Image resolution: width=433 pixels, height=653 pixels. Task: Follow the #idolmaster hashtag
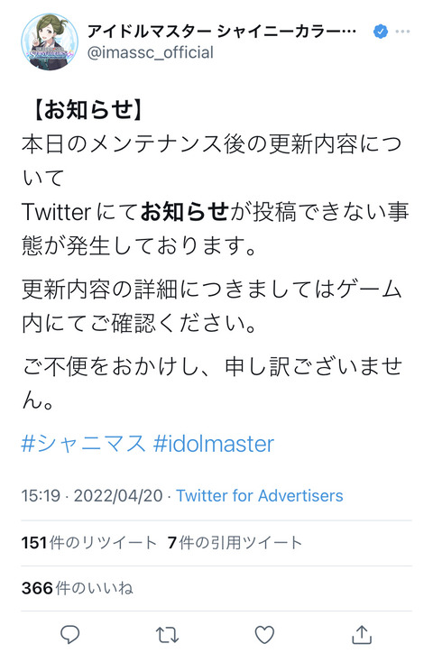click(x=214, y=444)
